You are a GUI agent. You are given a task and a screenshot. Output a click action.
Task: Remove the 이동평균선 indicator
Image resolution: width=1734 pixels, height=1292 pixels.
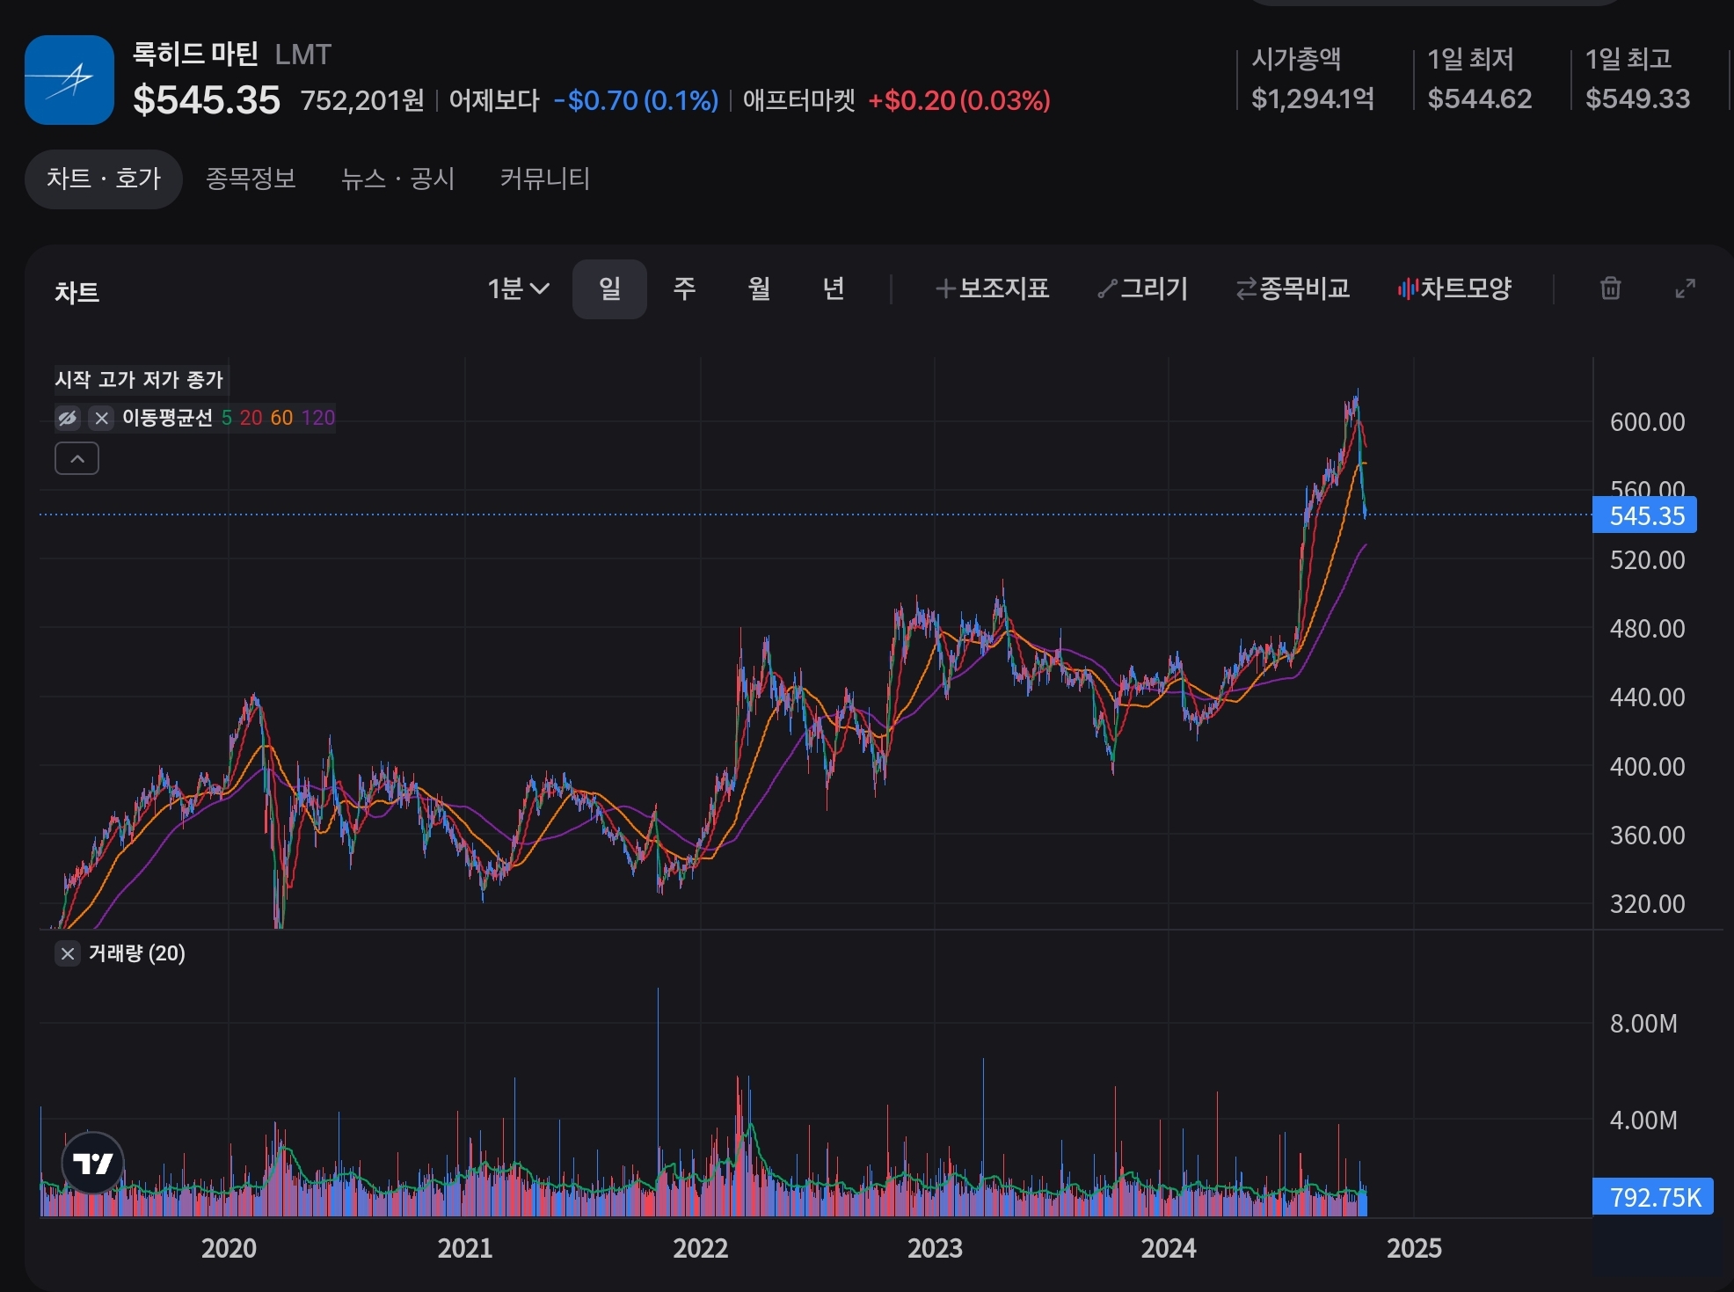click(x=102, y=418)
